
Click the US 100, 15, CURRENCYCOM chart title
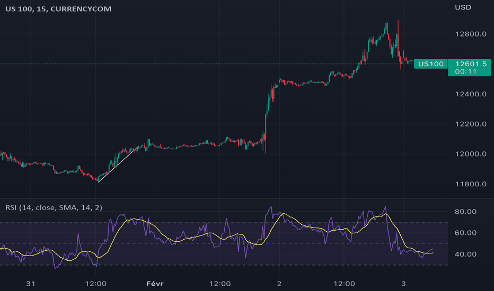[x=58, y=9]
